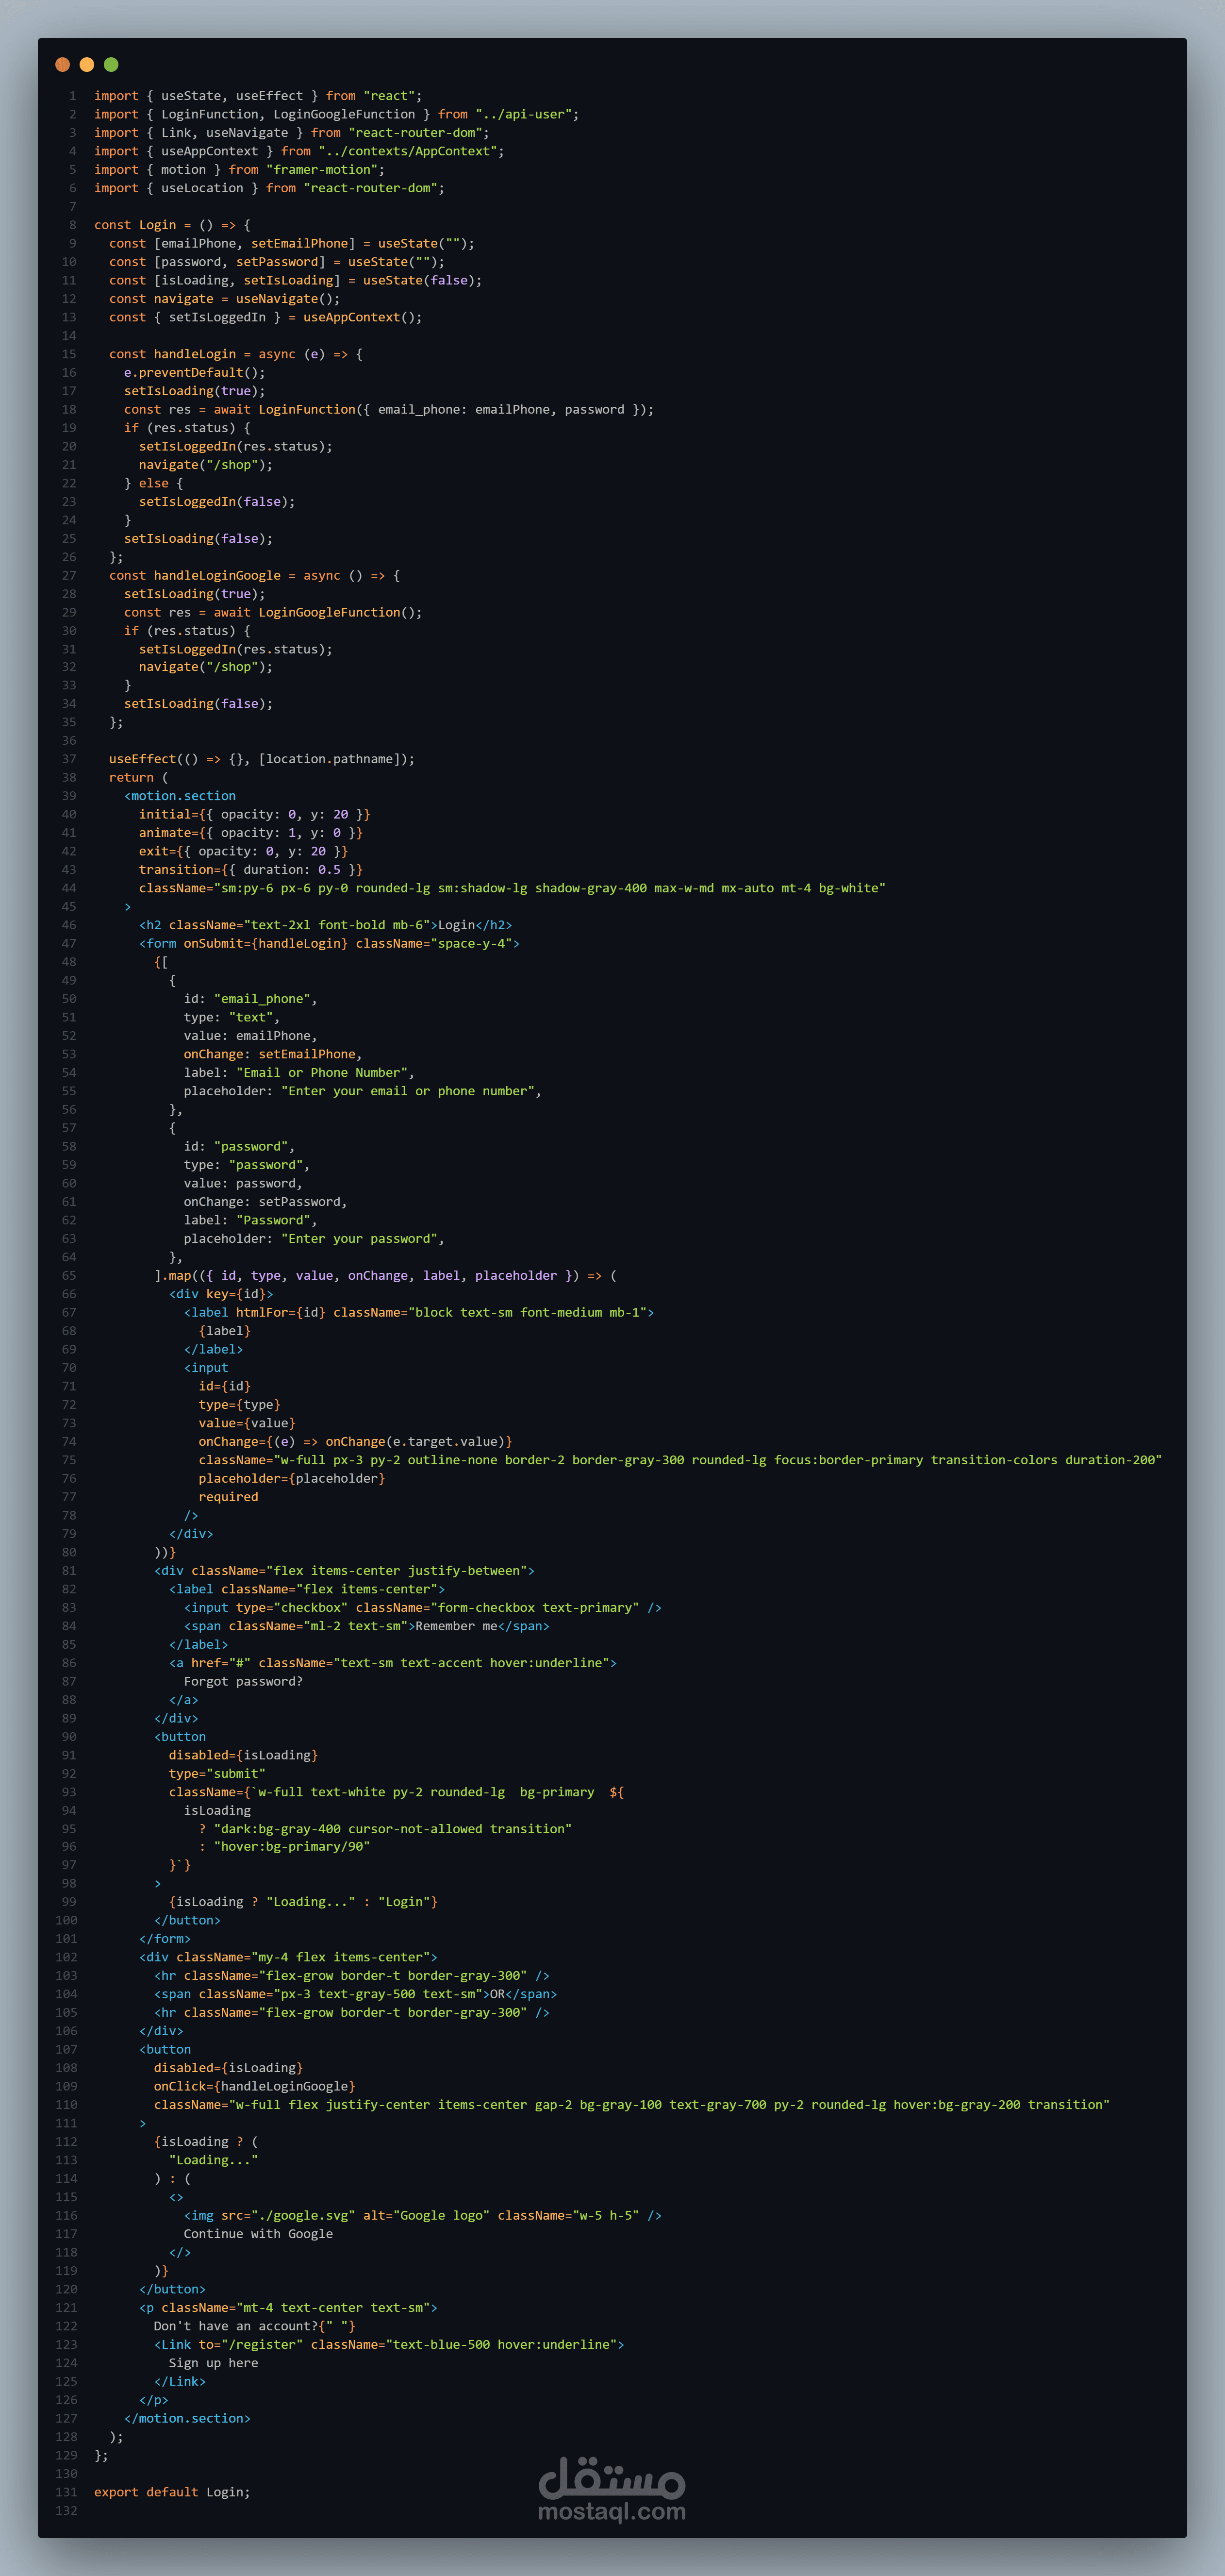Click the "navigate = useNavigate()" line
This screenshot has height=2576, width=1225.
click(x=225, y=299)
